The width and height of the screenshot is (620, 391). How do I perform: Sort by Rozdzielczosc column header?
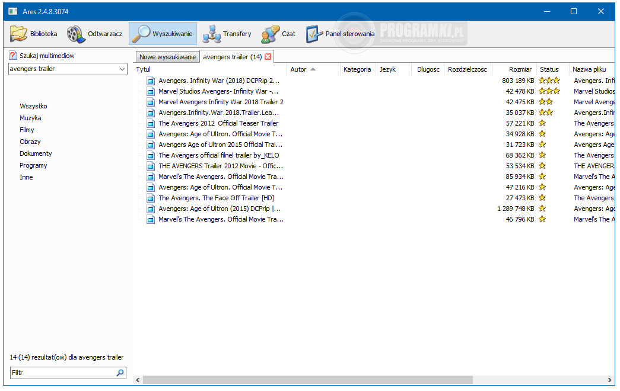coord(468,69)
